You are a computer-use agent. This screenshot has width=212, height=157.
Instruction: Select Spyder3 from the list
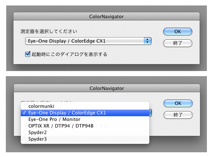[85, 139]
